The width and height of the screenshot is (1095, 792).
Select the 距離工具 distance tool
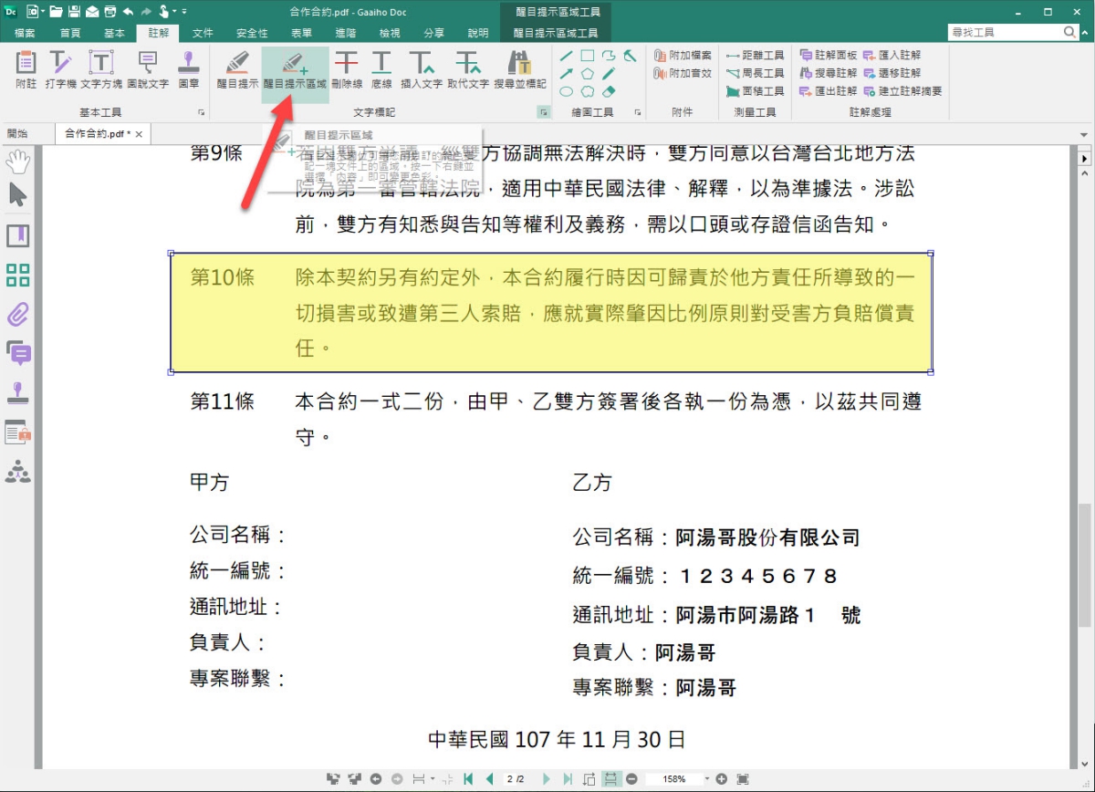click(x=756, y=56)
